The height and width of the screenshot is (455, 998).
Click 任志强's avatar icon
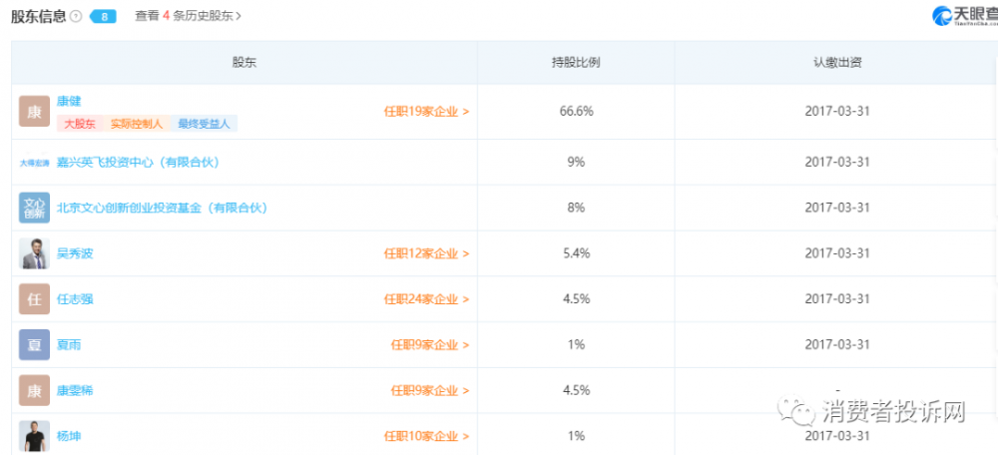(x=34, y=298)
